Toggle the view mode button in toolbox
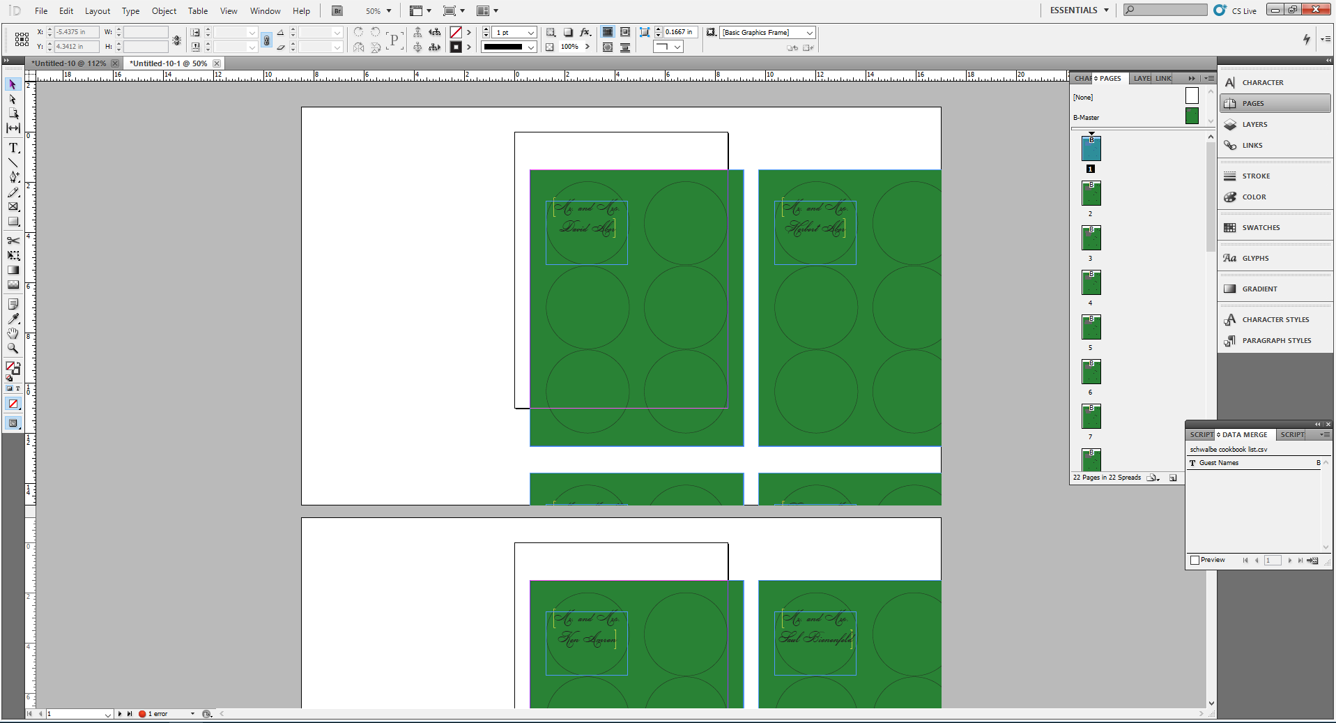Screen dimensions: 1336x723 pyautogui.click(x=13, y=423)
